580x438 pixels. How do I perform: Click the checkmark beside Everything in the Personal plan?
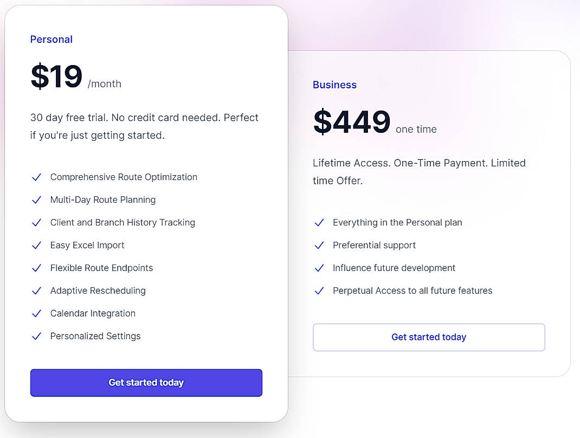[x=319, y=222]
